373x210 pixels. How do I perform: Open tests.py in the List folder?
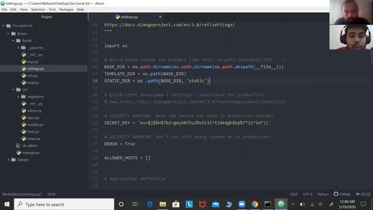tap(33, 132)
